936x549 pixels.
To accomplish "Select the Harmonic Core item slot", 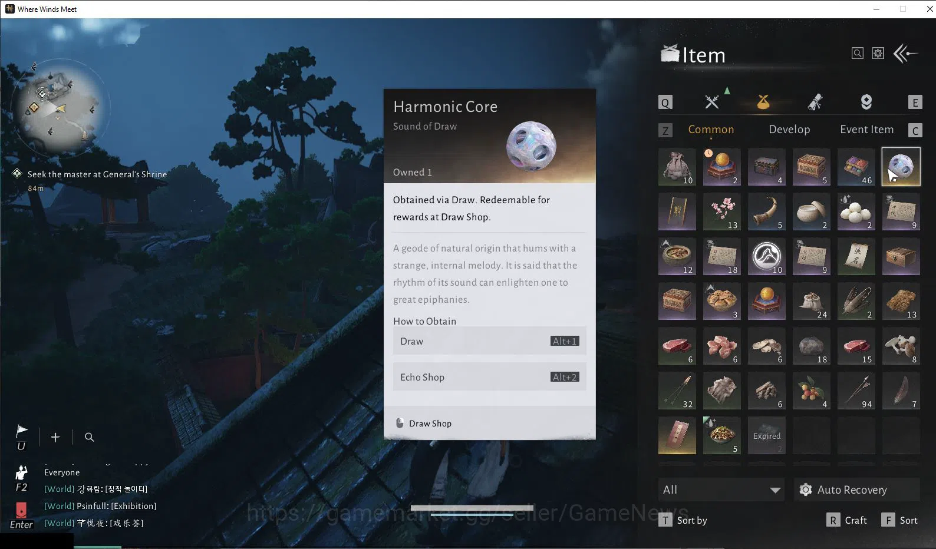I will pos(901,167).
